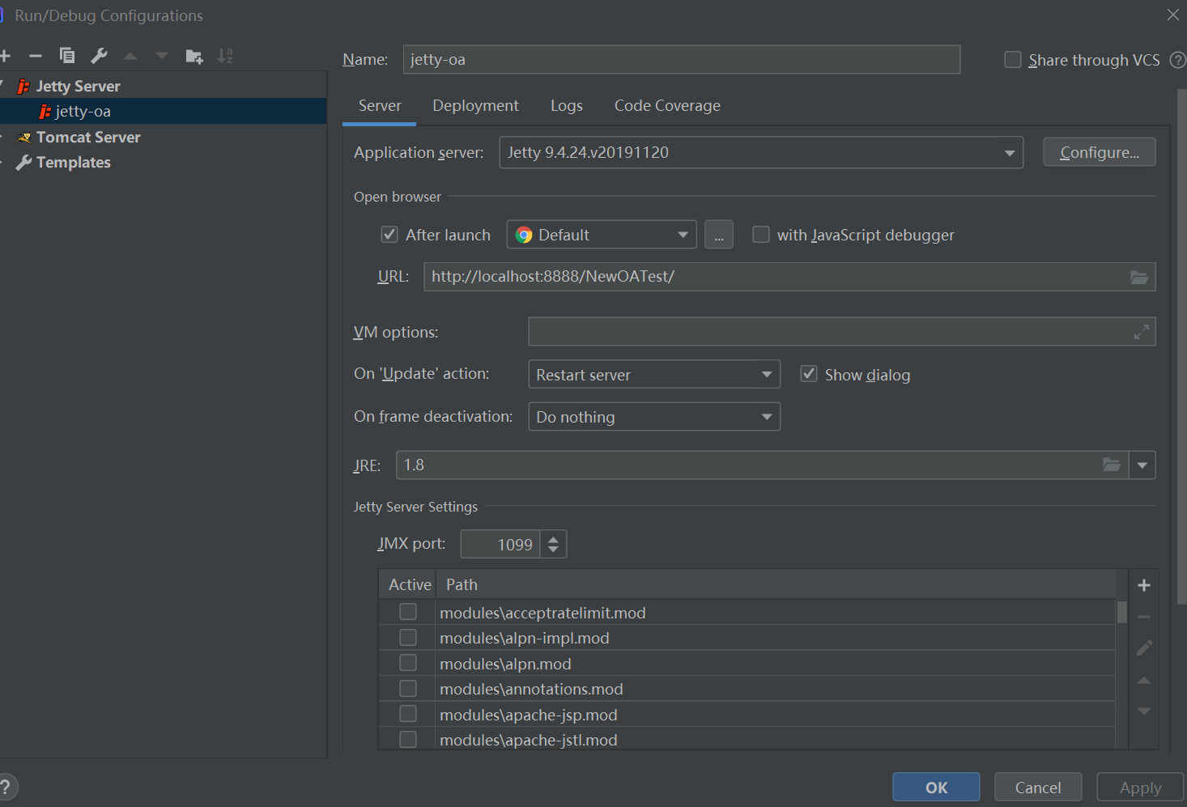The height and width of the screenshot is (807, 1187).
Task: Toggle After launch checkbox
Action: pyautogui.click(x=389, y=235)
